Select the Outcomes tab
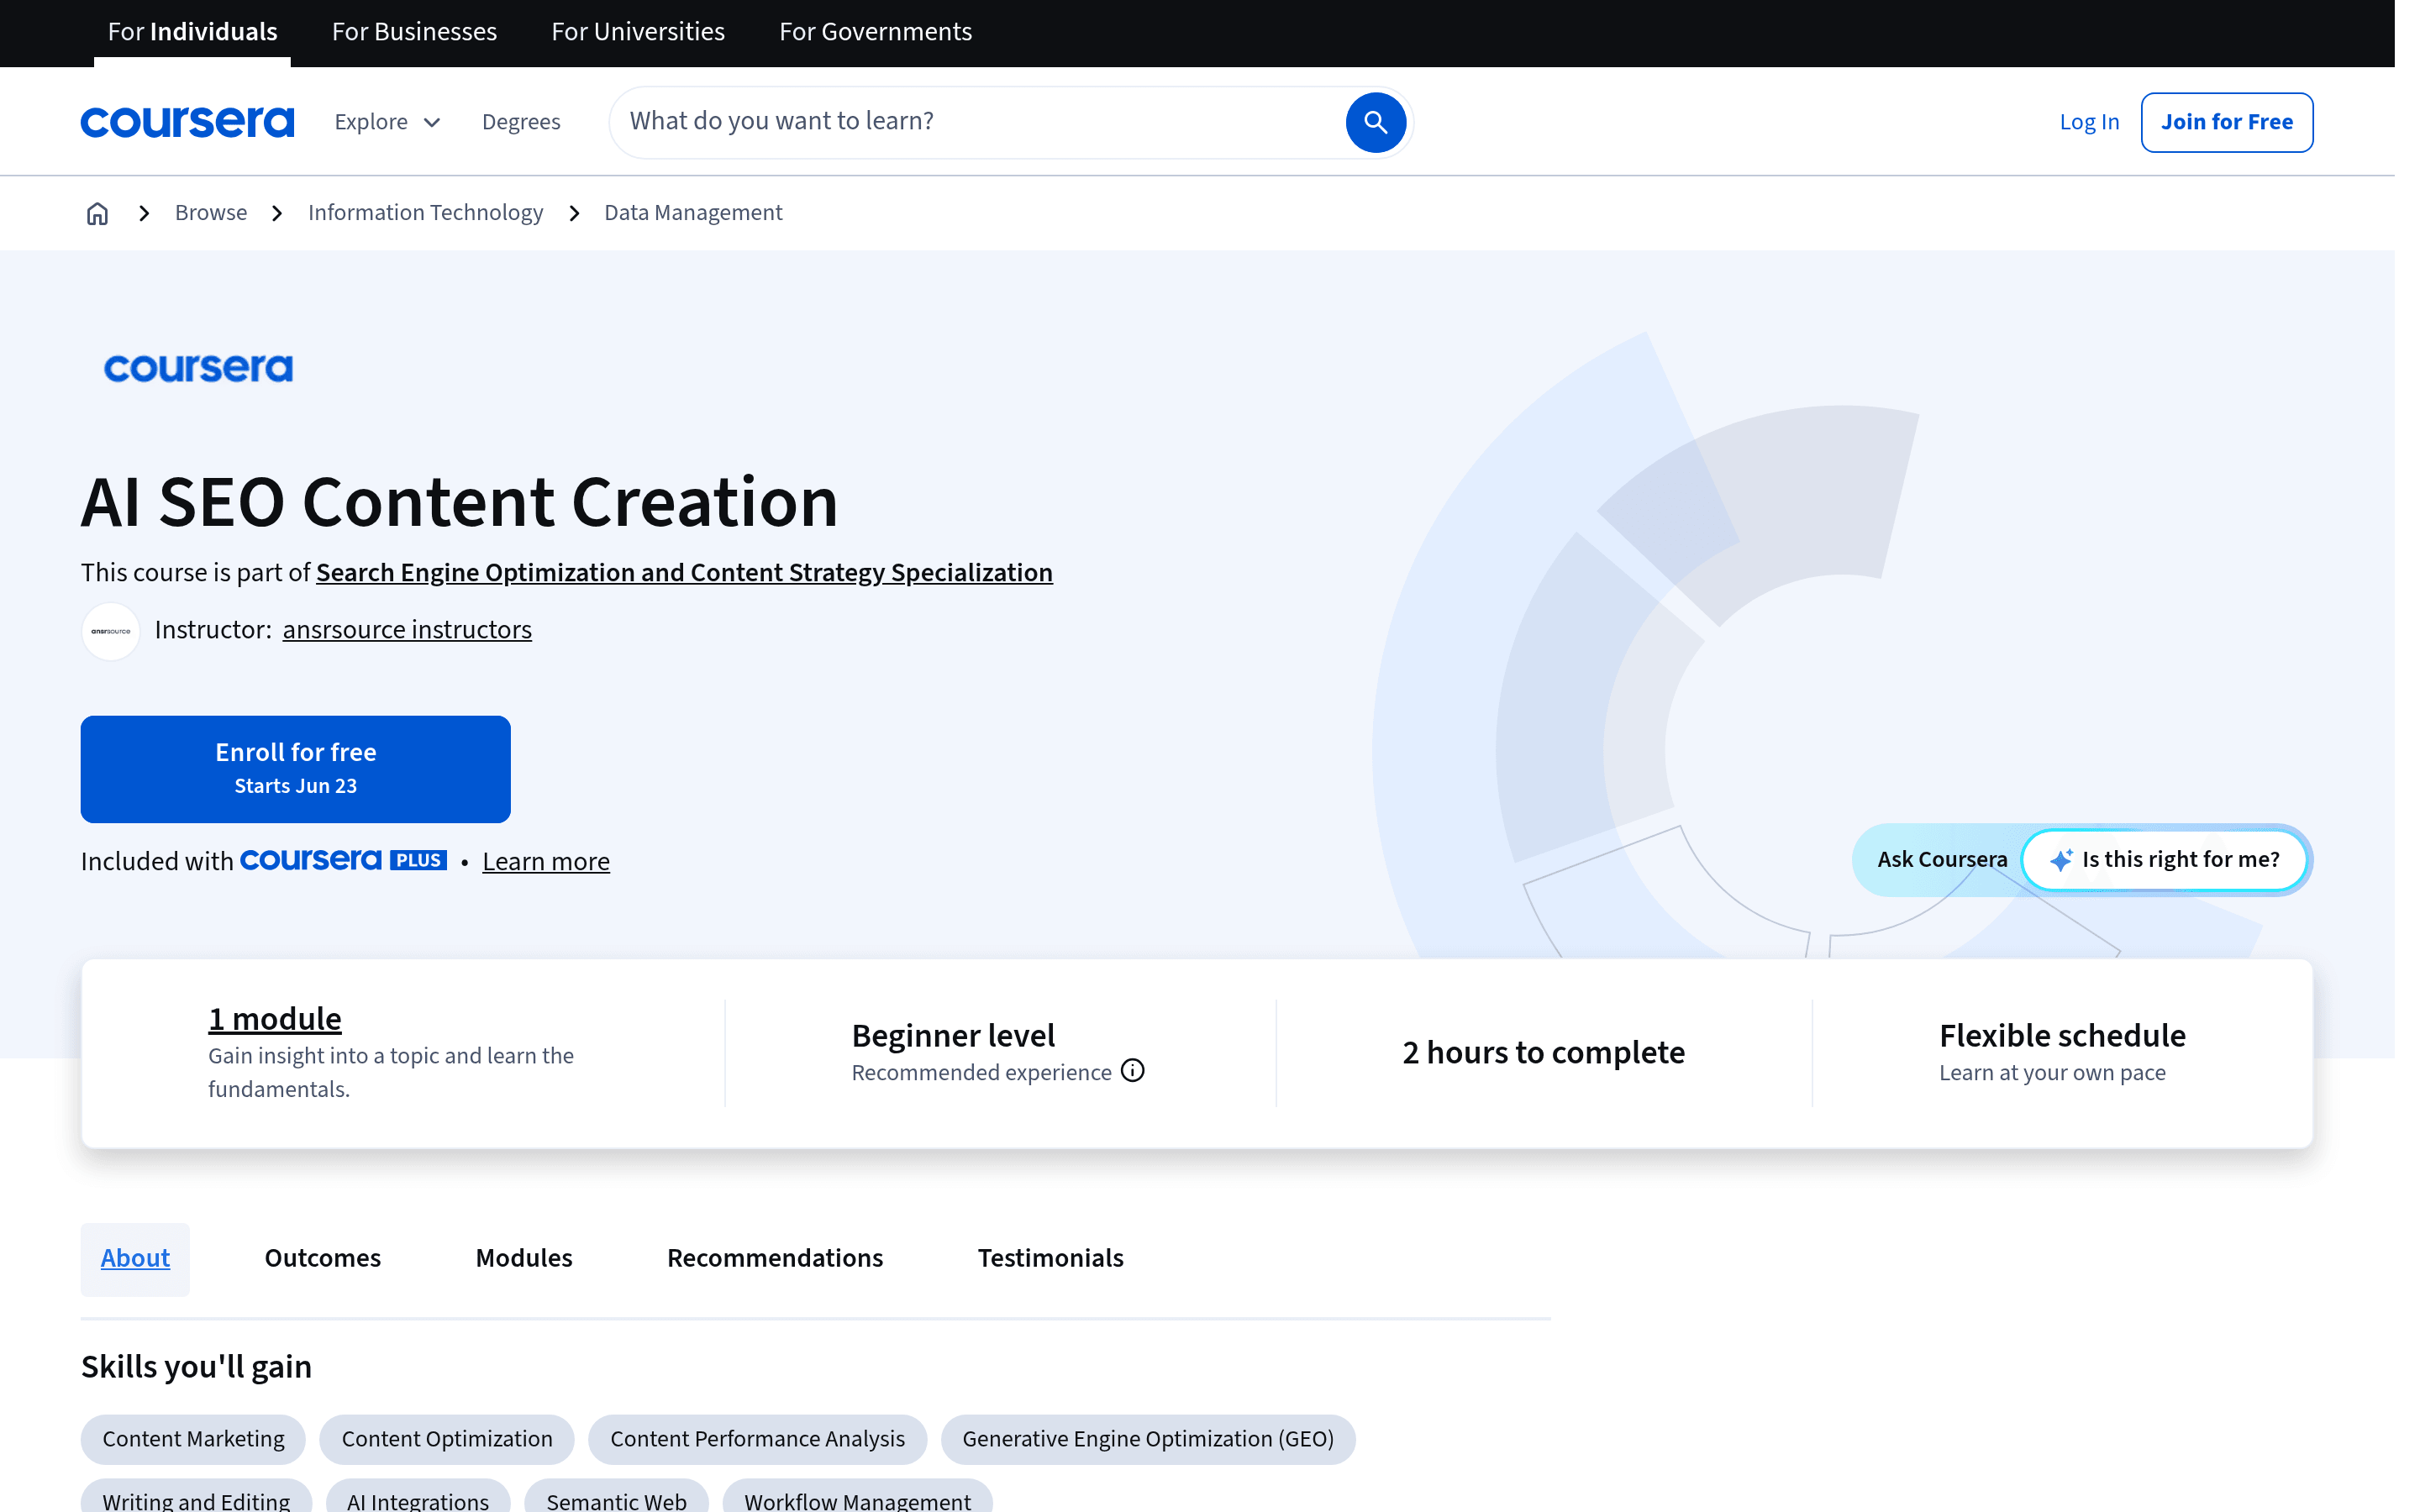Viewport: 2420px width, 1512px height. pyautogui.click(x=323, y=1259)
